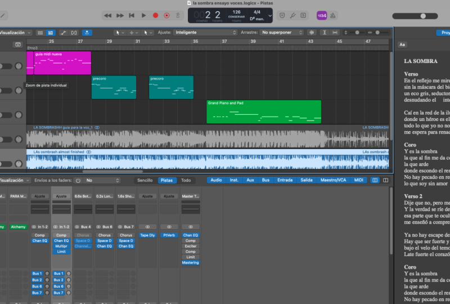Toggle the Maestro/VCA filter button
This screenshot has width=450, height=304.
pyautogui.click(x=333, y=180)
